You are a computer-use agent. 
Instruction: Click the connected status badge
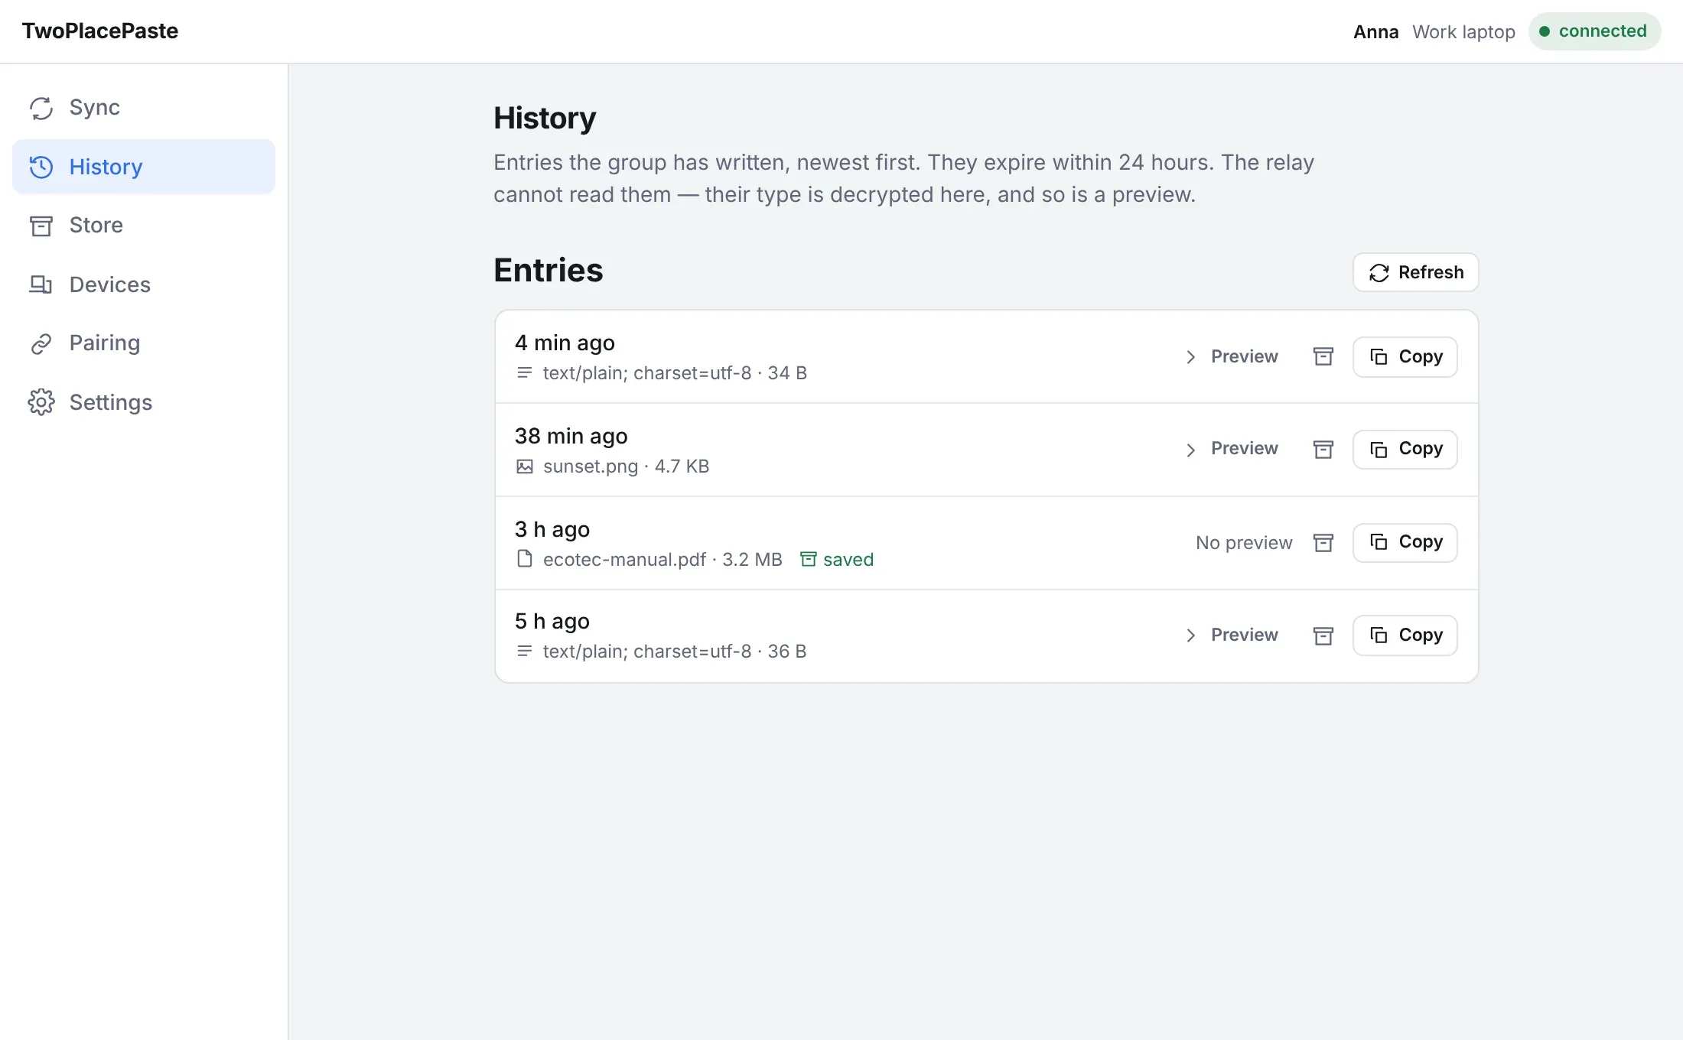tap(1593, 31)
